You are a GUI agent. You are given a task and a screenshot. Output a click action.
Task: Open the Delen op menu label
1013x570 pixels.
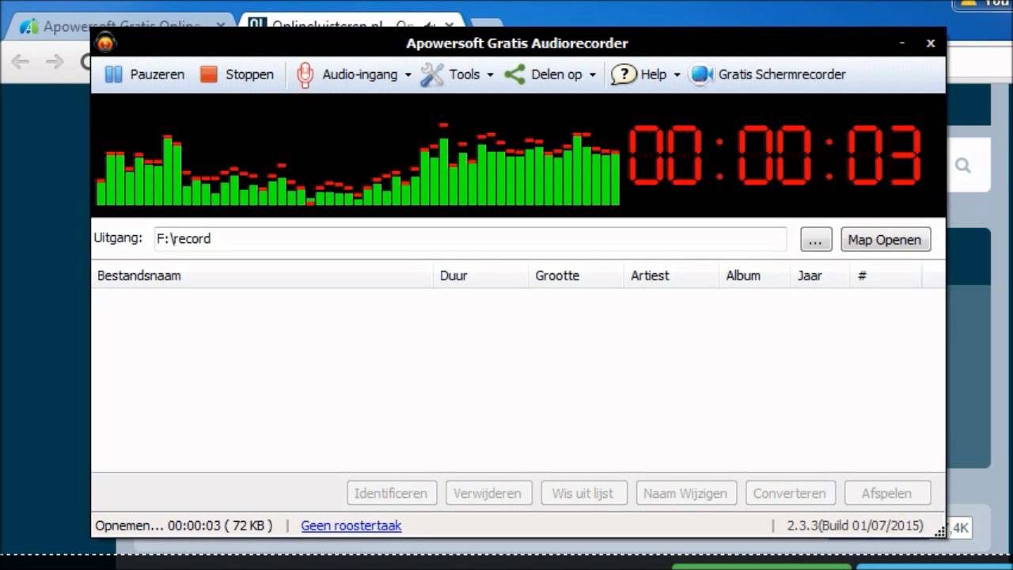[556, 74]
